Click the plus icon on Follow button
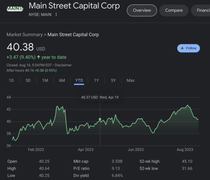The width and height of the screenshot is (210, 180). point(182,48)
